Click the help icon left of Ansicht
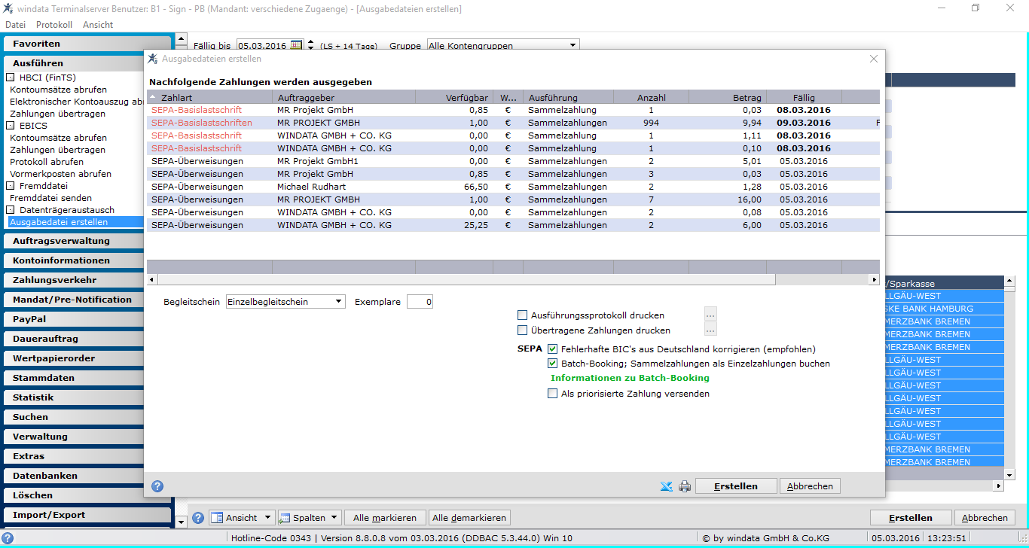Viewport: 1029px width, 548px height. click(x=198, y=518)
